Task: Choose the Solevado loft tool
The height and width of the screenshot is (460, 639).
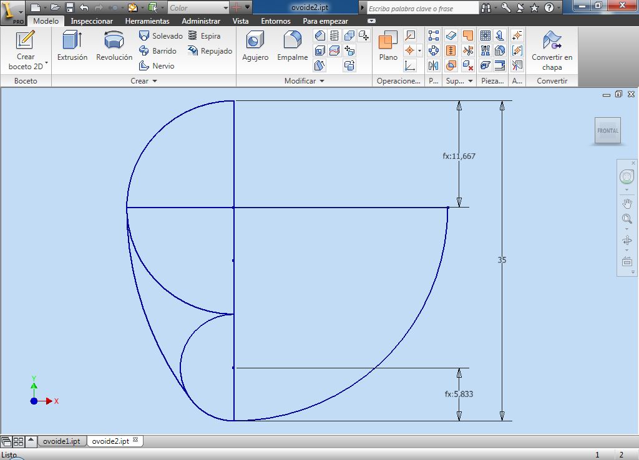Action: (160, 36)
